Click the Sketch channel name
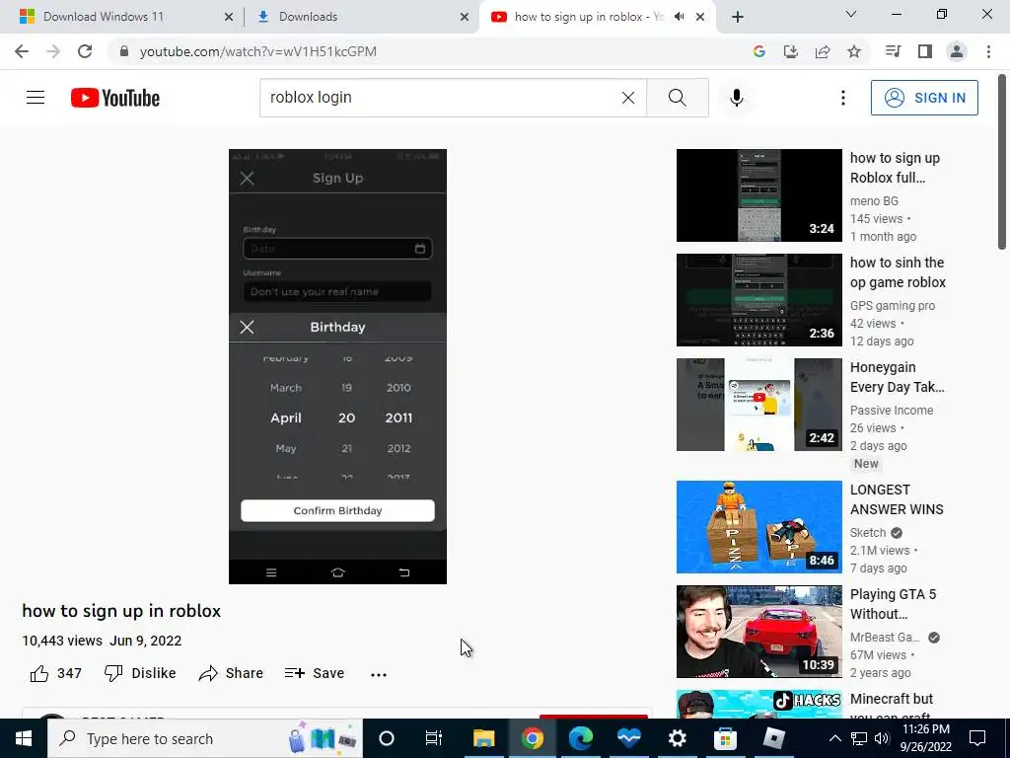Viewport: 1010px width, 758px height. tap(868, 533)
